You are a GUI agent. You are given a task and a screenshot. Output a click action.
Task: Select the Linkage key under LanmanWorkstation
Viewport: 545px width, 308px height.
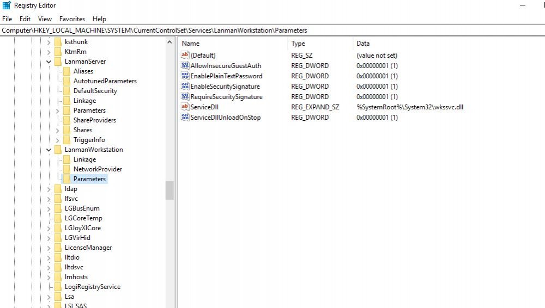point(84,159)
